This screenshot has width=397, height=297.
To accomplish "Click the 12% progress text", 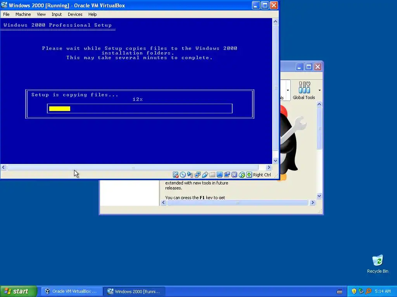I will [x=138, y=99].
